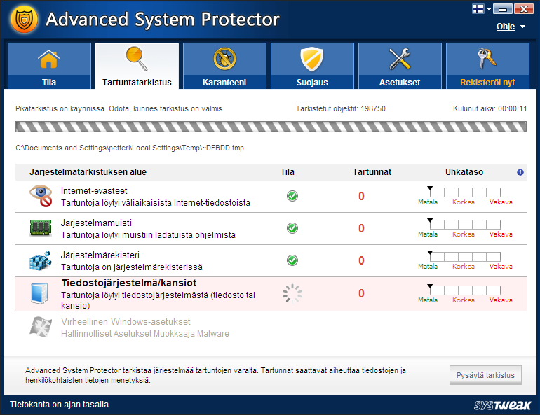Click the Advanced System Protector title text

point(163,20)
